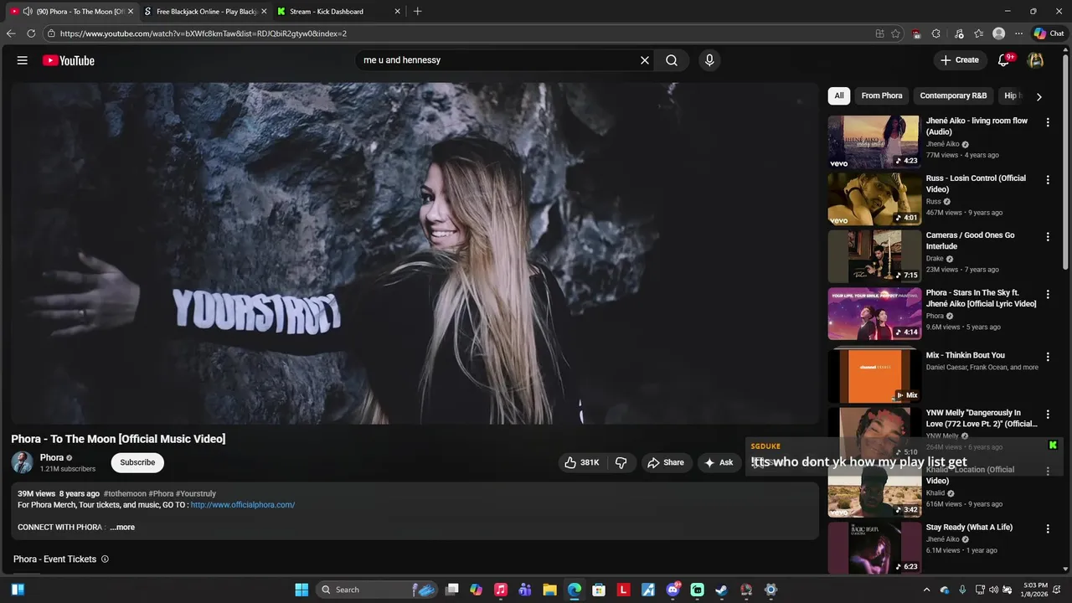Open options for Phora Stars In The Sky

[1047, 295]
